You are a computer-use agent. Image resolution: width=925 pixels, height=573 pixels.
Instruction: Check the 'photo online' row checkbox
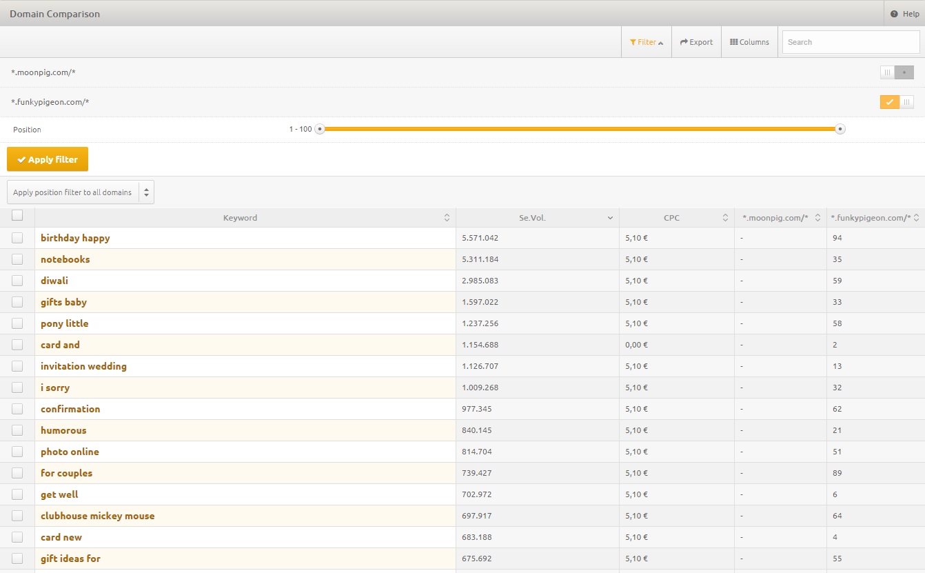pyautogui.click(x=17, y=452)
